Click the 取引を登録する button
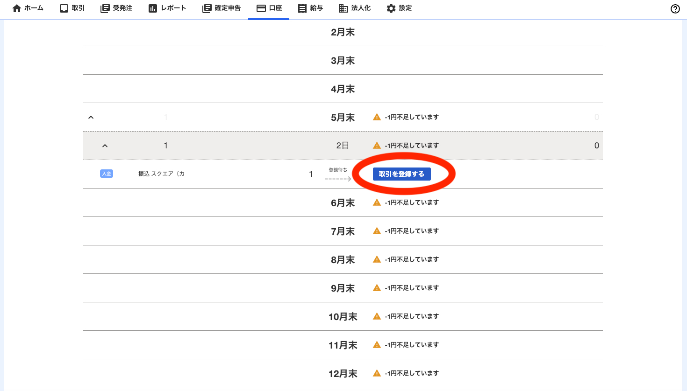The image size is (687, 391). 401,174
